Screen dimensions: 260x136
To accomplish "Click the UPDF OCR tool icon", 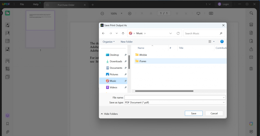I will click(251, 25).
